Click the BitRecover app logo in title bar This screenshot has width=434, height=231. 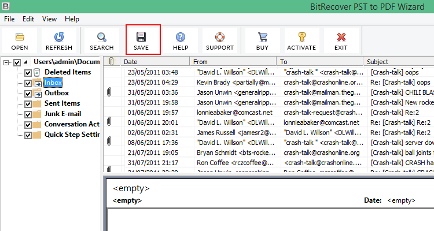tap(6, 6)
